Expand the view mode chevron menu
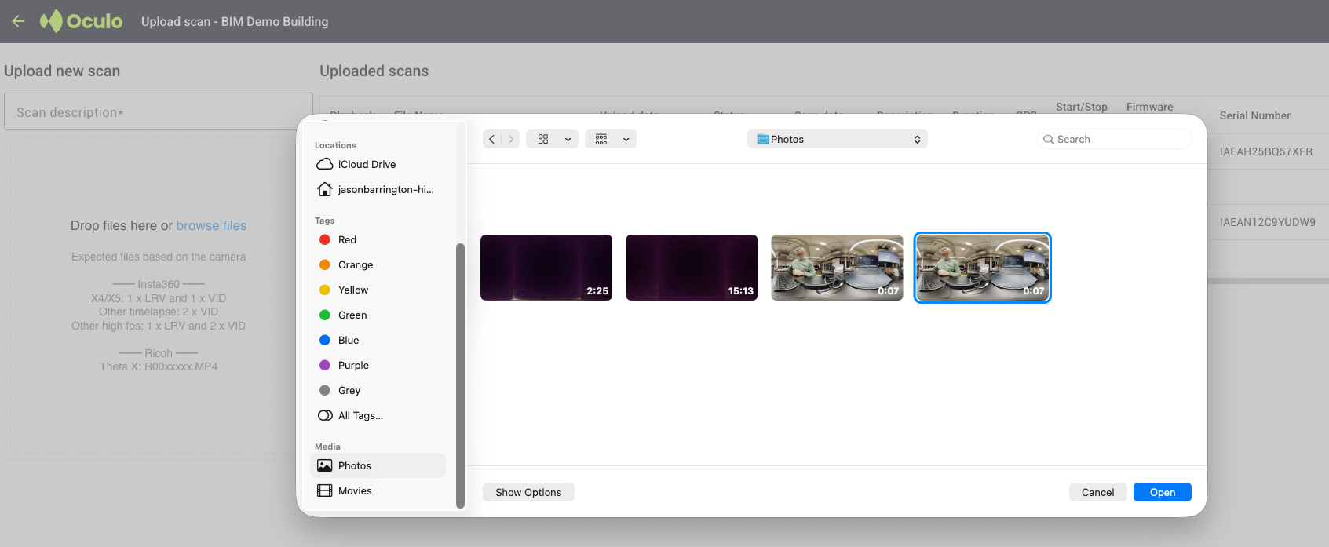The height and width of the screenshot is (547, 1329). 568,139
